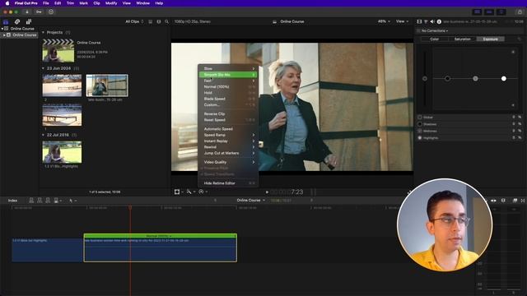Click the viewer play button
The image size is (527, 296).
tap(267, 192)
